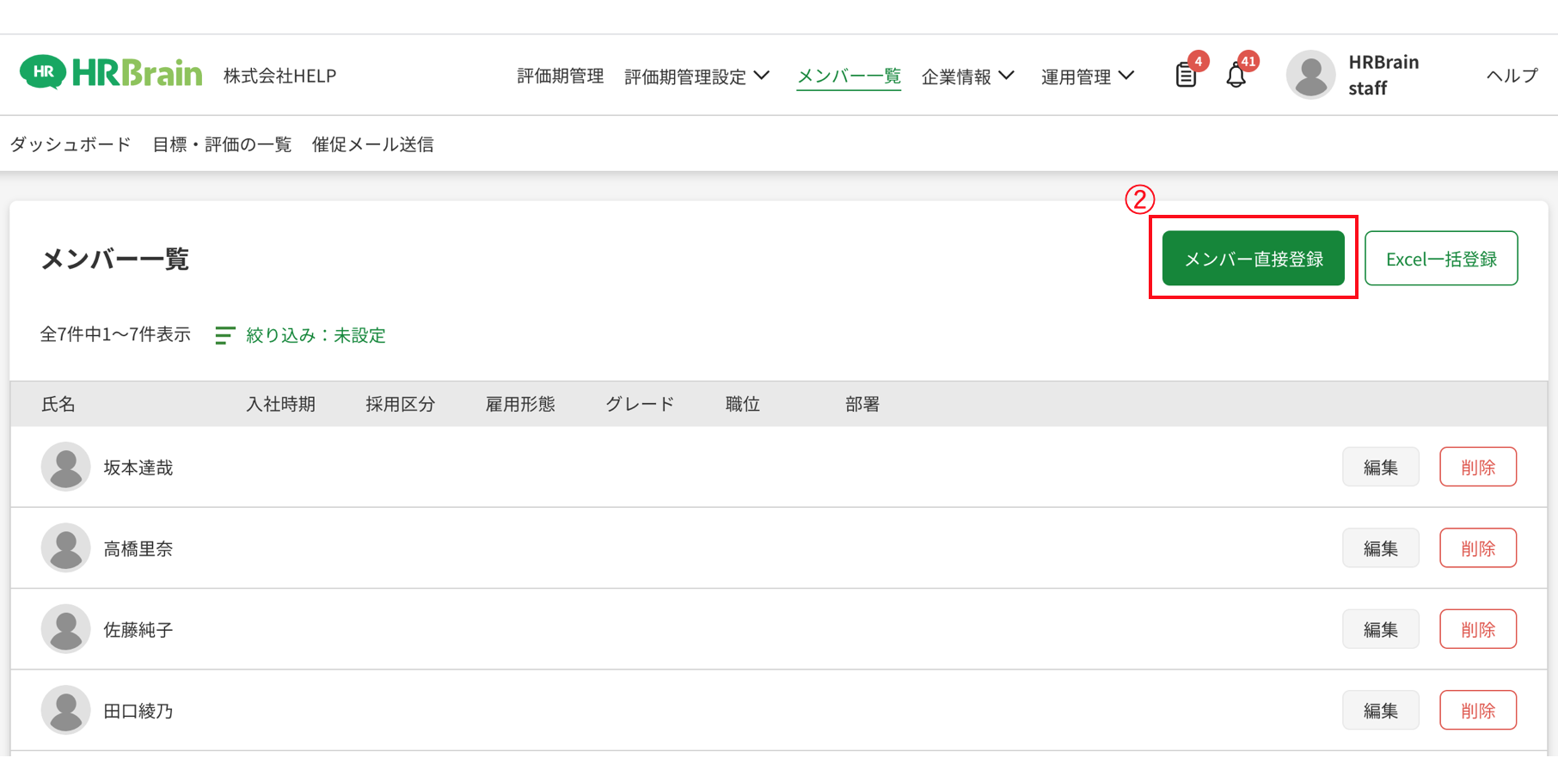The width and height of the screenshot is (1558, 770).
Task: Click avatar of 高橋里奈
Action: (65, 547)
